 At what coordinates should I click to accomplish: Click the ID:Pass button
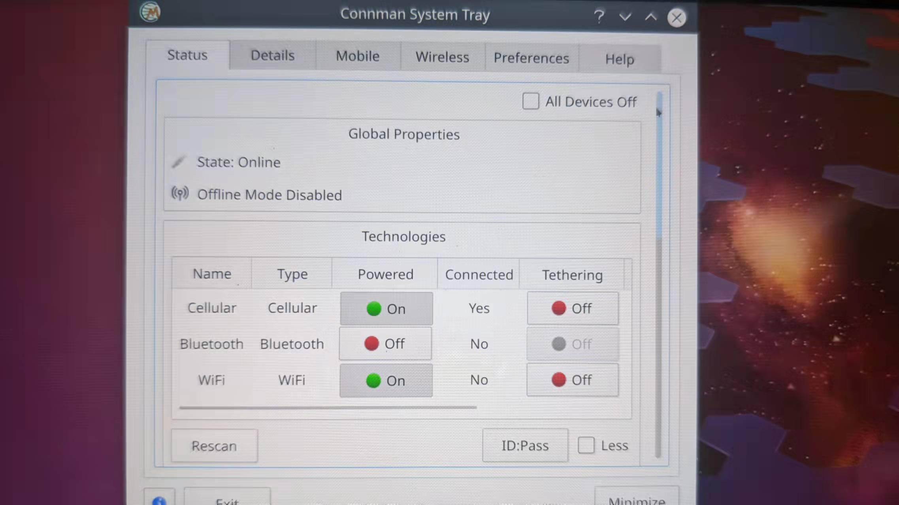[x=525, y=445]
